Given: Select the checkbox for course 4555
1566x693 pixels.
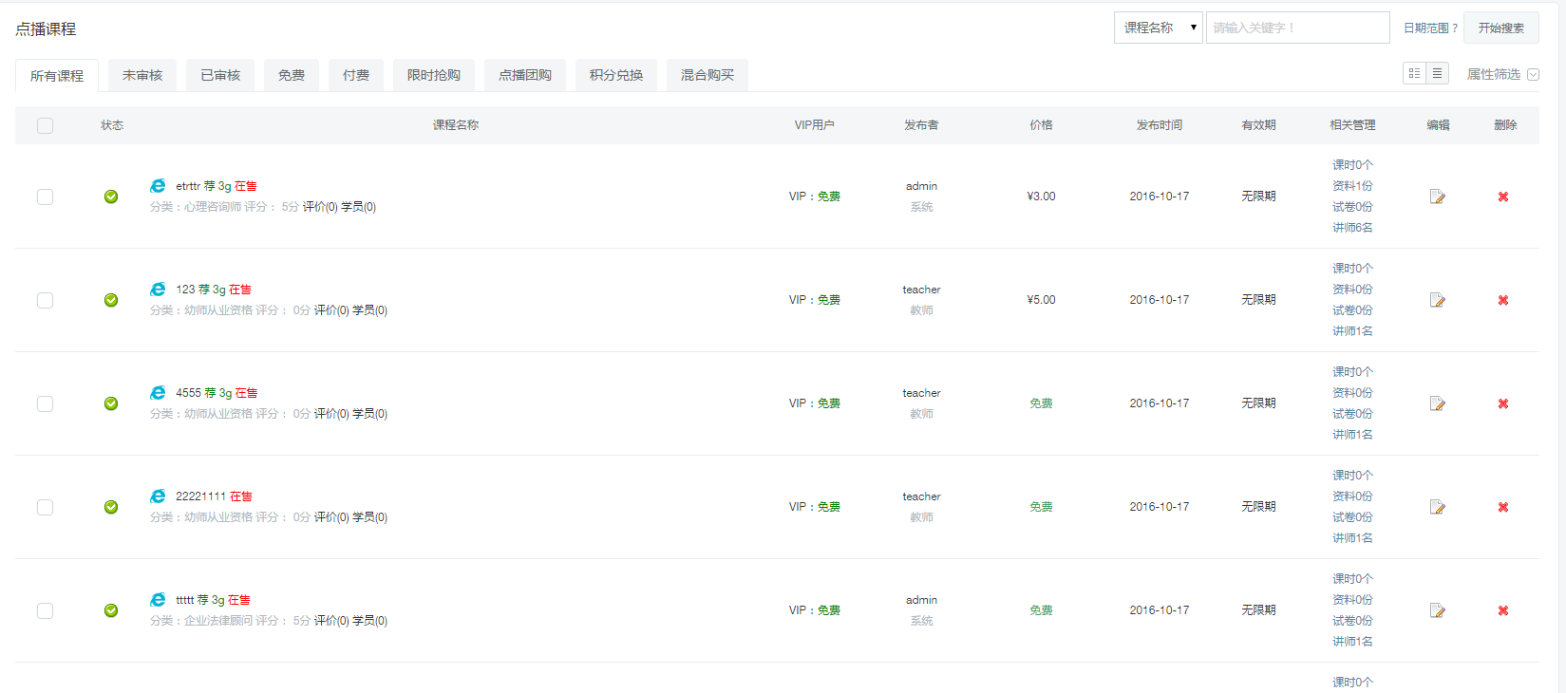Looking at the screenshot, I should pyautogui.click(x=45, y=403).
